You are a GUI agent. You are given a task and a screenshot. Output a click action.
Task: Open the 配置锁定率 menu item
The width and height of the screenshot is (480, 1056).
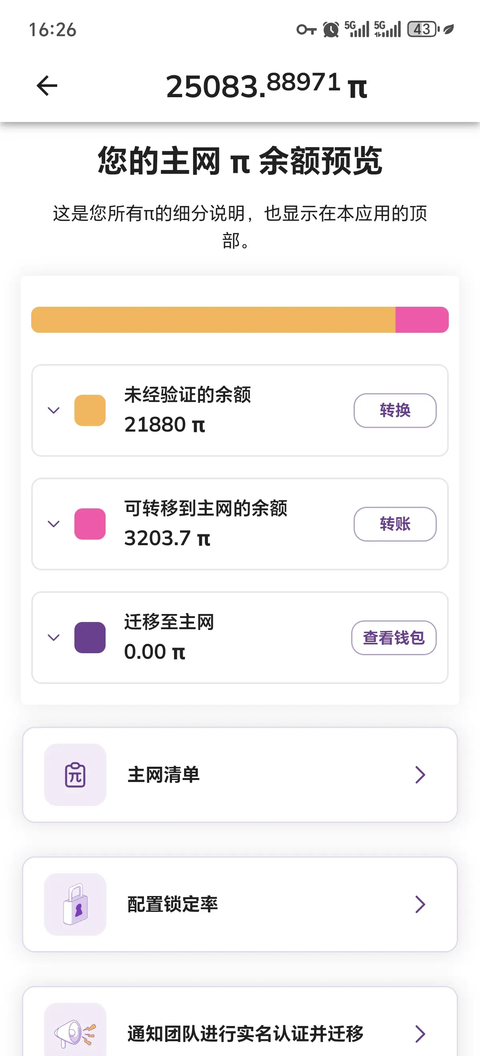click(x=240, y=904)
